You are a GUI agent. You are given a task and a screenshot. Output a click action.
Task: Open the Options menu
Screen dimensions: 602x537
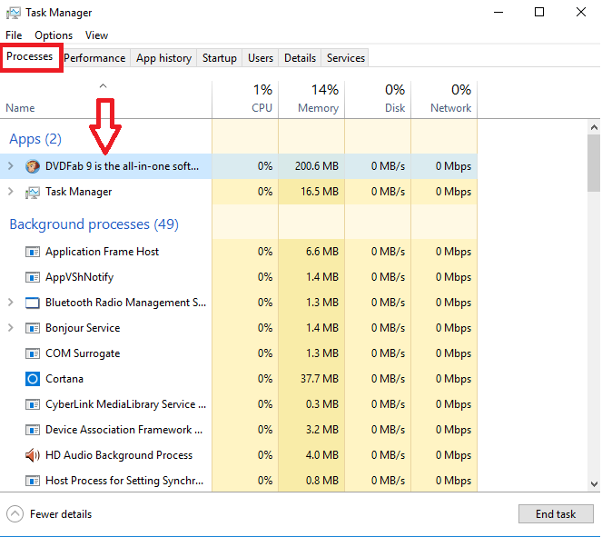tap(54, 35)
